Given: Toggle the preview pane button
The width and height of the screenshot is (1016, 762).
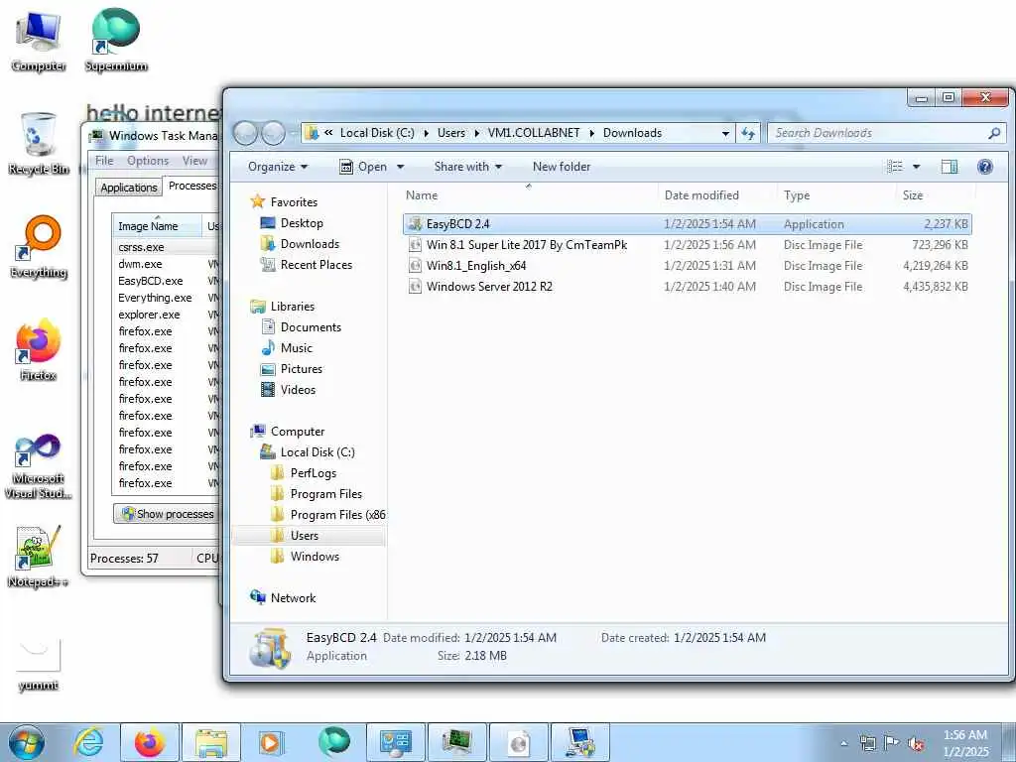Looking at the screenshot, I should coord(950,167).
